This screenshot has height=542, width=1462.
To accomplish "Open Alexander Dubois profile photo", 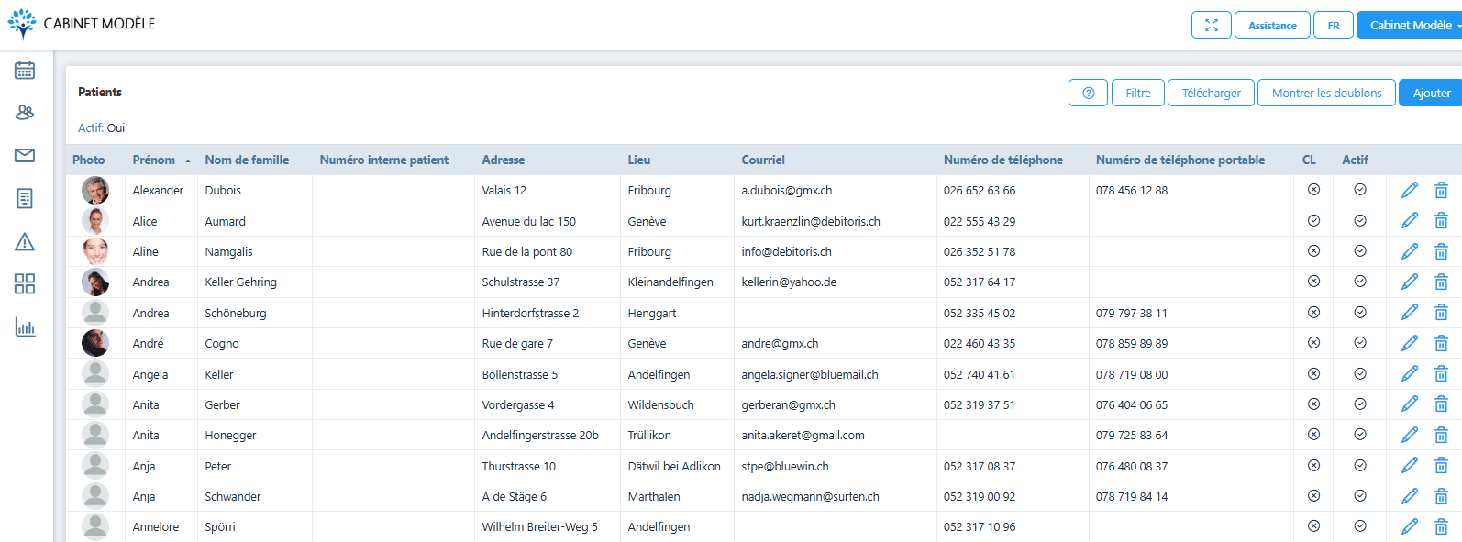I will [95, 190].
